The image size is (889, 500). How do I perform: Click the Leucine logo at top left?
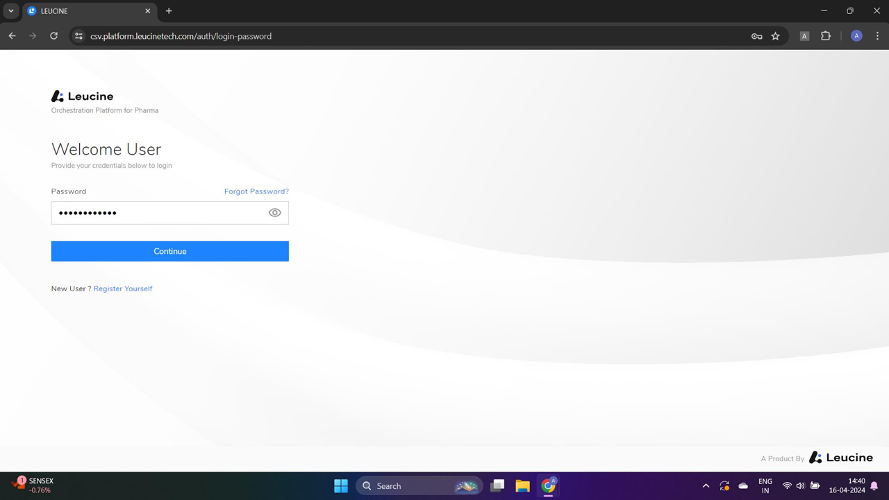coord(83,96)
